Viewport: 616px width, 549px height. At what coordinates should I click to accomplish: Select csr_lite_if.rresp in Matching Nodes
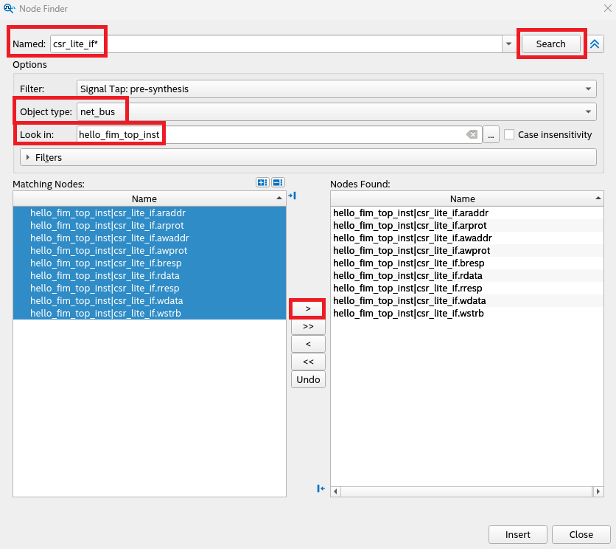coord(150,289)
